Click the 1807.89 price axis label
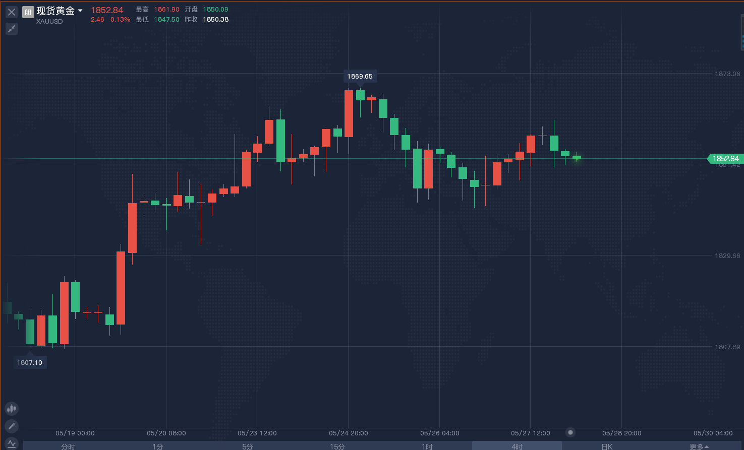This screenshot has width=744, height=450. tap(727, 347)
